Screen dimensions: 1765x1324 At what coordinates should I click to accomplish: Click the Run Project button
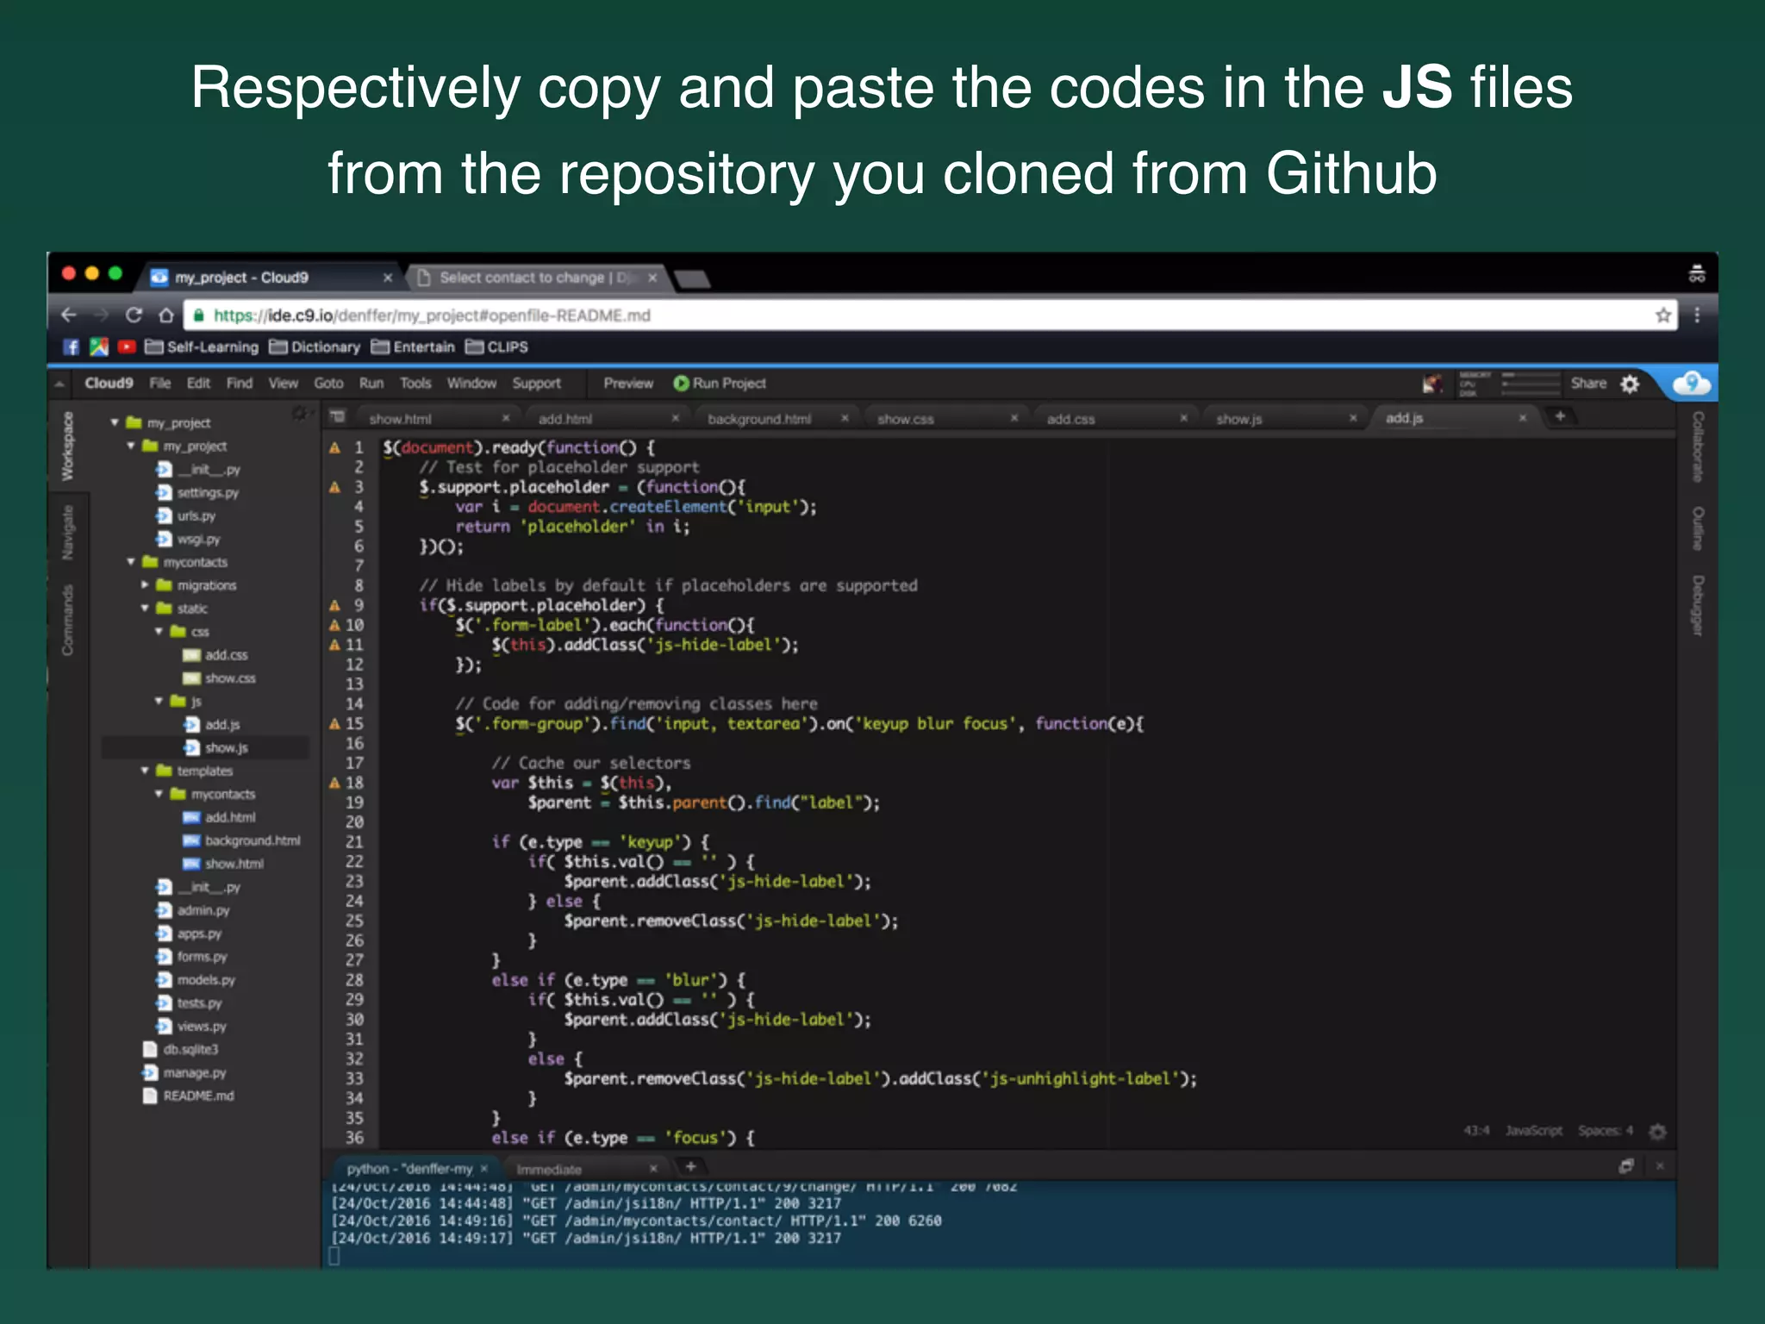720,384
